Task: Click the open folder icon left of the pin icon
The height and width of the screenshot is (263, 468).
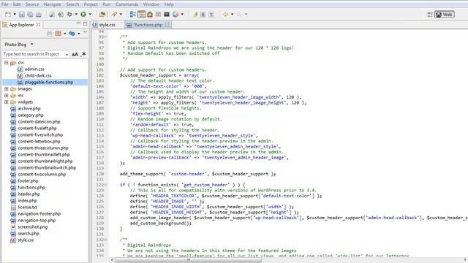Action: (x=102, y=15)
